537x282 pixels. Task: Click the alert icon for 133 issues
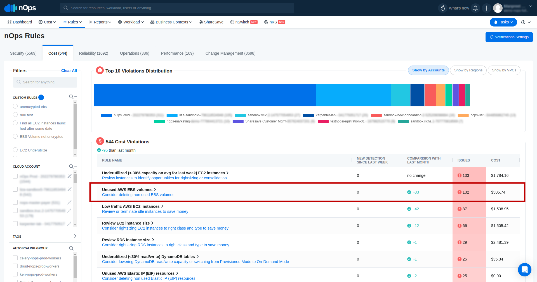click(459, 175)
